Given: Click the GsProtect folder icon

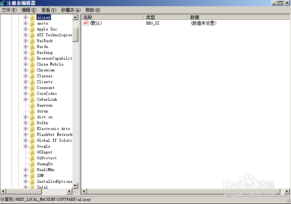Looking at the screenshot, I should point(32,158).
